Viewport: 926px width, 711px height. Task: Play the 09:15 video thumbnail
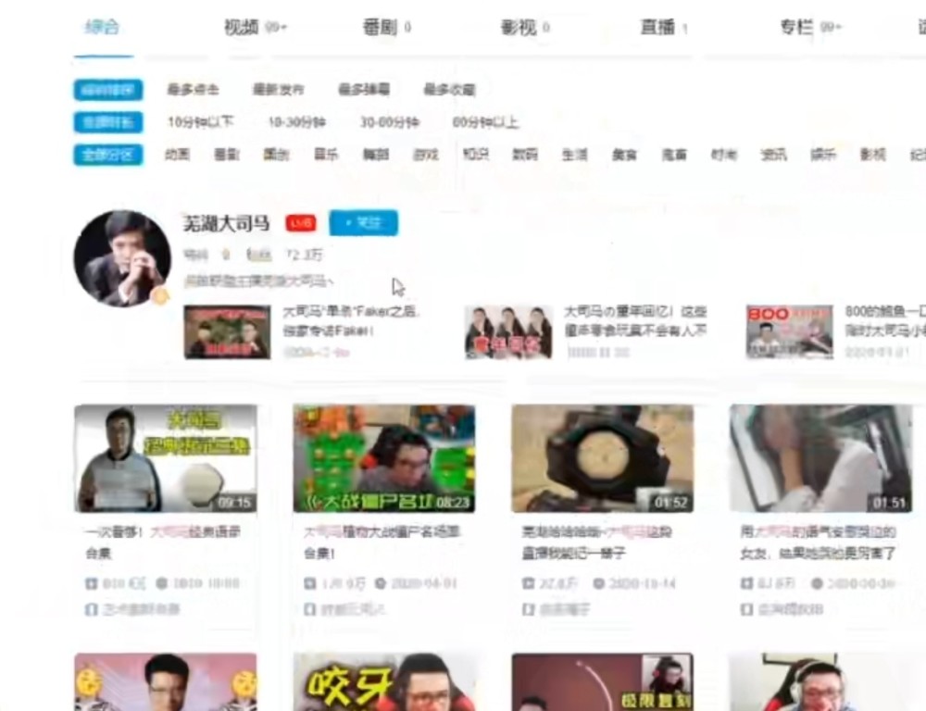click(x=166, y=458)
